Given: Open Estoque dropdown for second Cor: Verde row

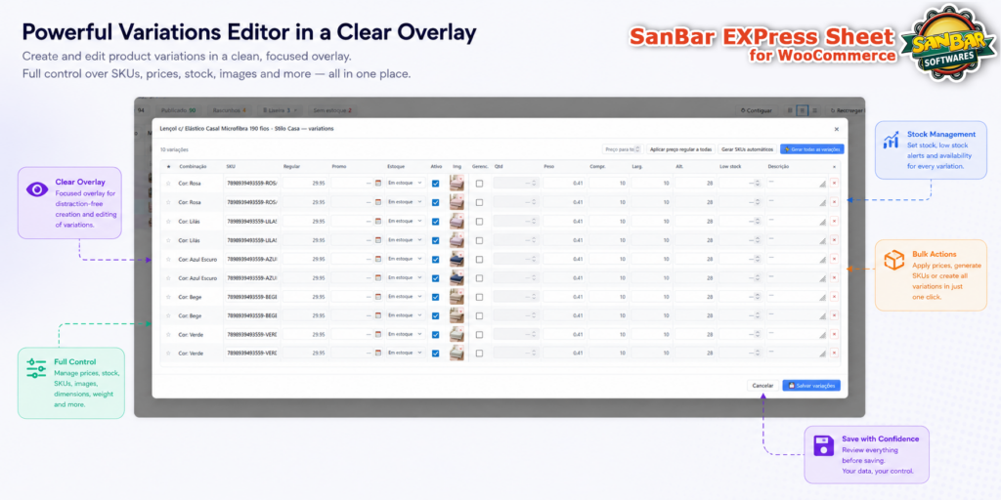Looking at the screenshot, I should [406, 353].
